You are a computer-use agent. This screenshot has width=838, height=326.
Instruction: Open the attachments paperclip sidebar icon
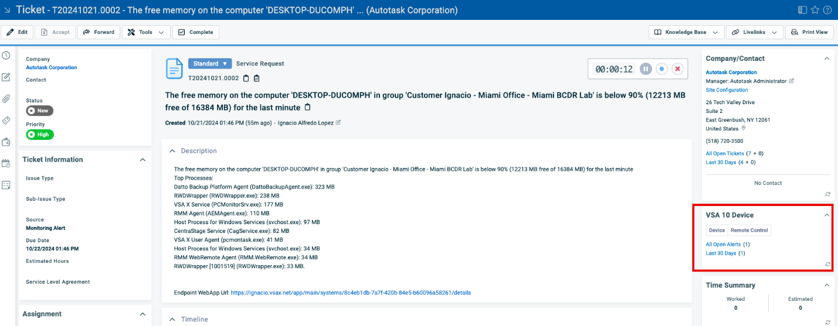(6, 98)
